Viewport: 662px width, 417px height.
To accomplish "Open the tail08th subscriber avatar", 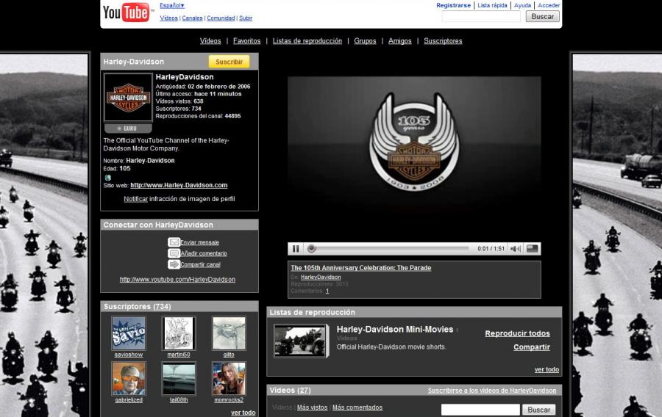I will pos(179,379).
